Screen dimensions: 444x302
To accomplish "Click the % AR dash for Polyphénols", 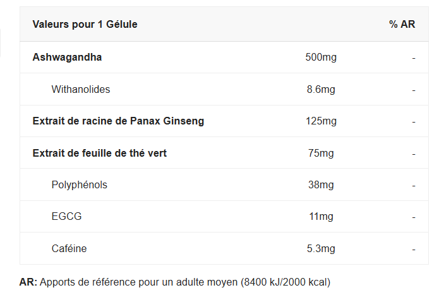I will pos(414,186).
